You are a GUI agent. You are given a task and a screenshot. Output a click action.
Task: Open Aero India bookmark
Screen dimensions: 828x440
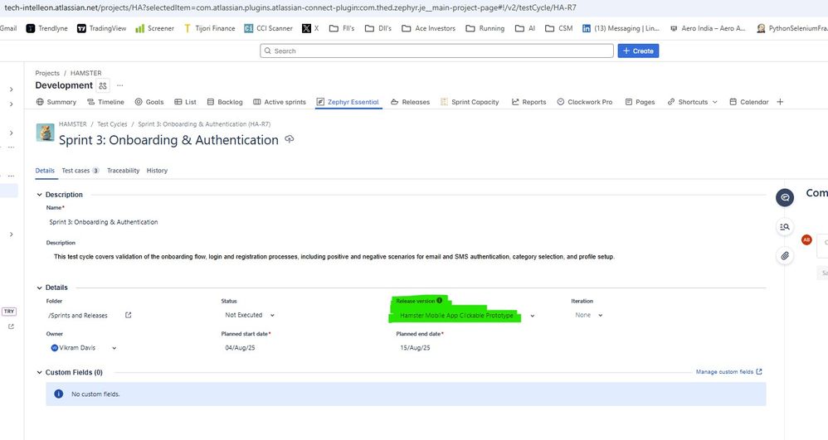[x=708, y=28]
